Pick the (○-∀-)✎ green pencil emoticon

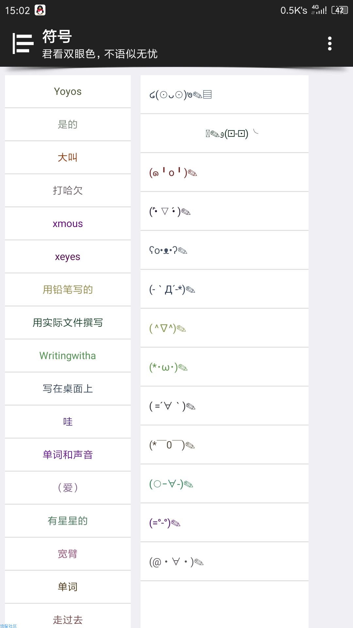tap(225, 484)
